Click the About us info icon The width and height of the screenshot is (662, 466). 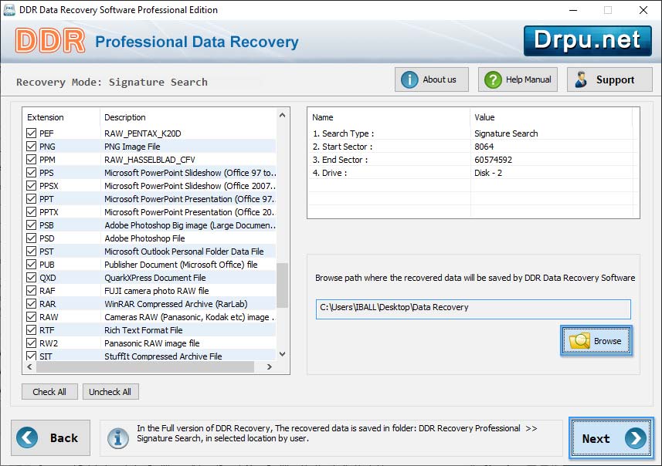pos(409,79)
